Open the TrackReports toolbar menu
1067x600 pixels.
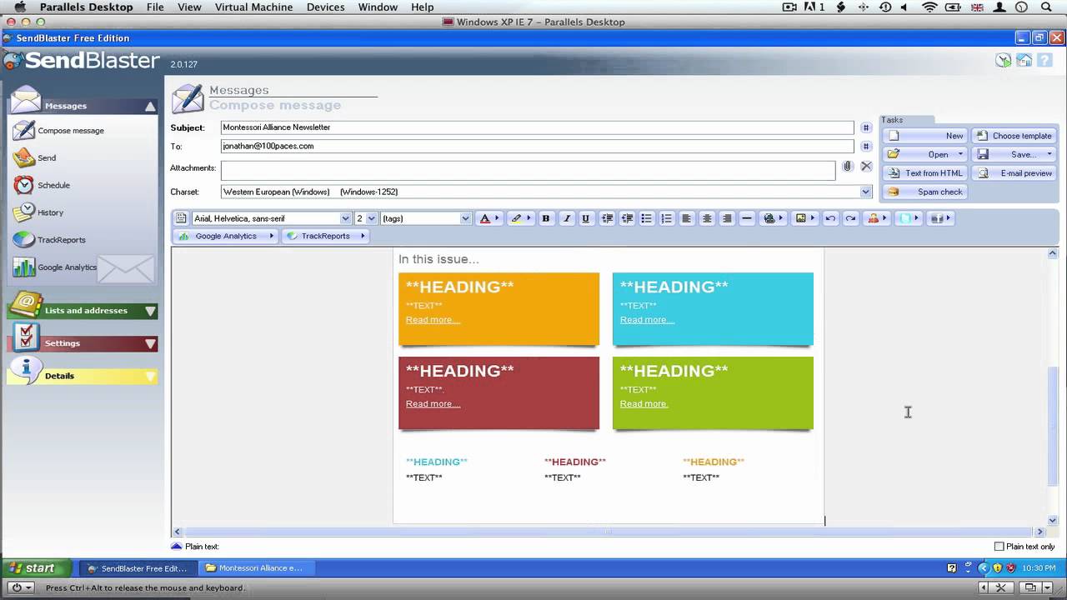click(x=326, y=236)
